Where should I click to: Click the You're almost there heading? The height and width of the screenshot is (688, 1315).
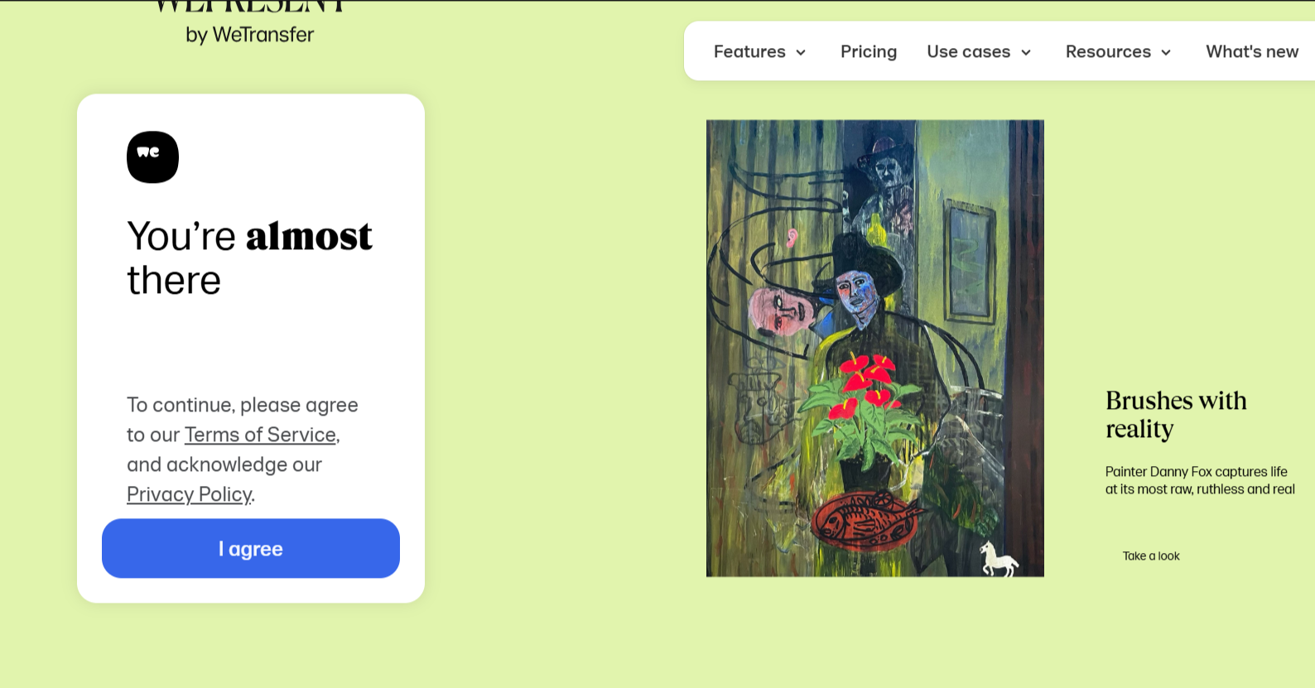(249, 258)
